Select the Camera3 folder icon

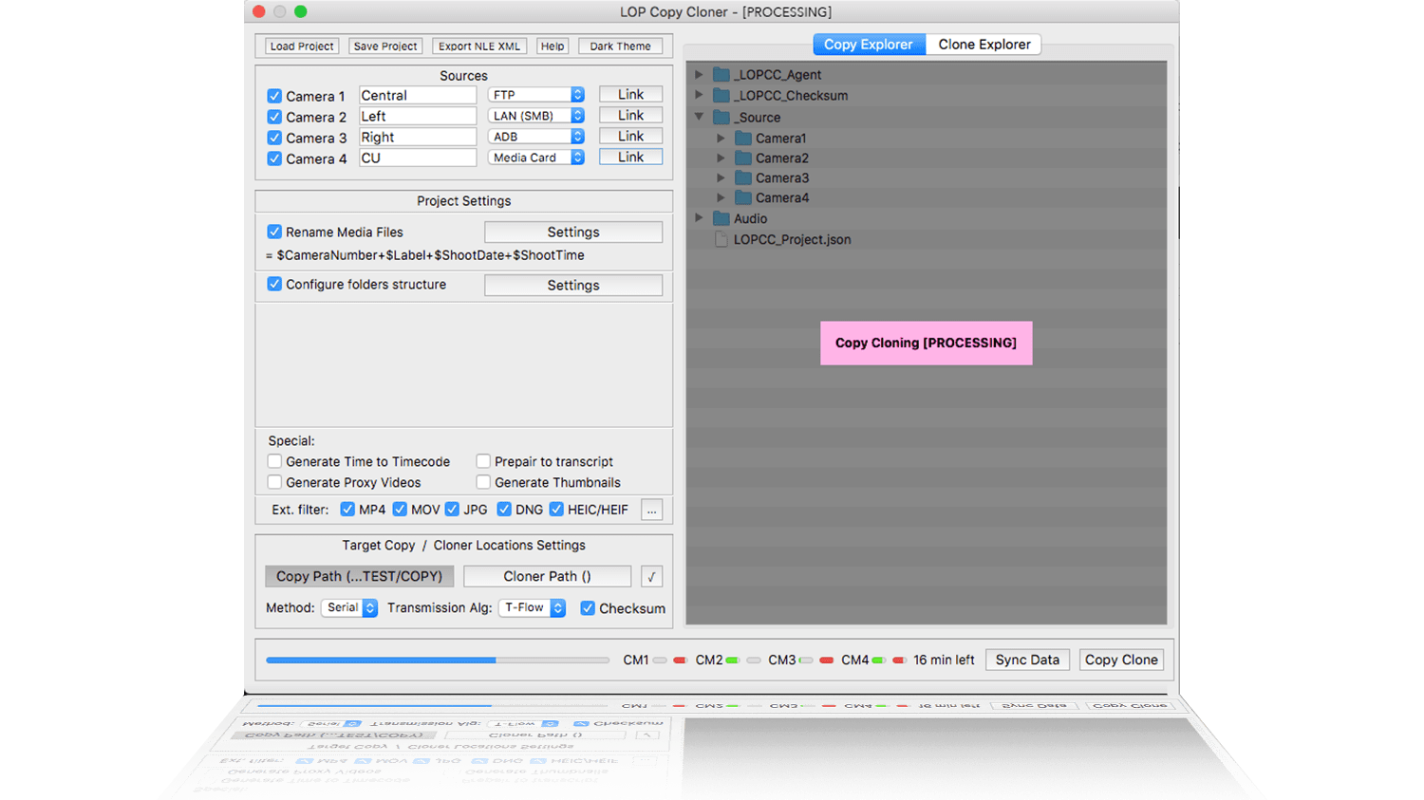tap(743, 178)
